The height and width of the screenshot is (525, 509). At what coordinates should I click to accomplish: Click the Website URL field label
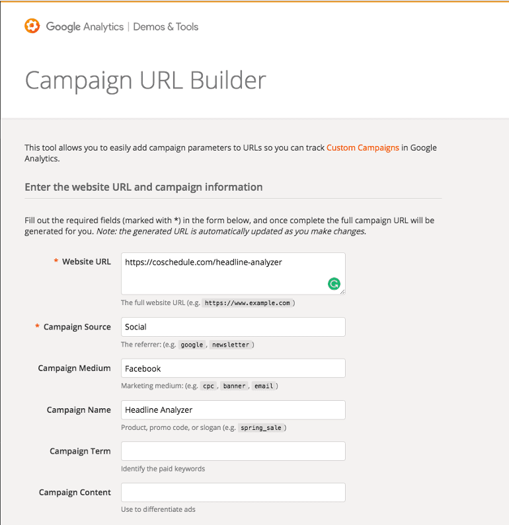click(86, 262)
